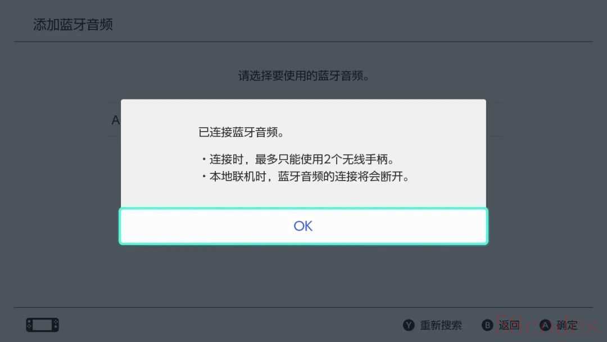
Task: Confirm the dialog with the OK button
Action: pos(303,226)
